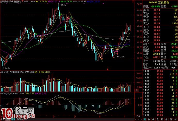Click the 14:59 trade of 100 S

tap(160, 87)
